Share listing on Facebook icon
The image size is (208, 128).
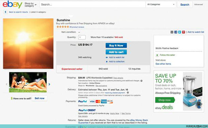176,32
